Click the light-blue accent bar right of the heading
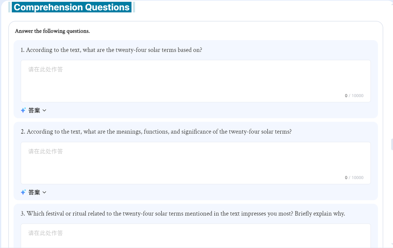393x248 pixels. [134, 7]
